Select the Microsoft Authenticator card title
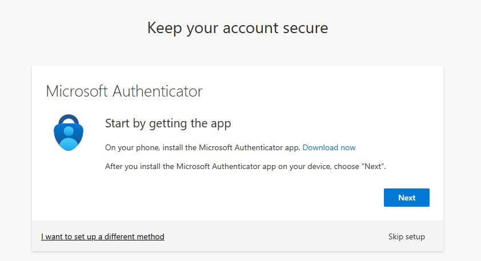Screen dimensions: 481x261 click(x=124, y=91)
